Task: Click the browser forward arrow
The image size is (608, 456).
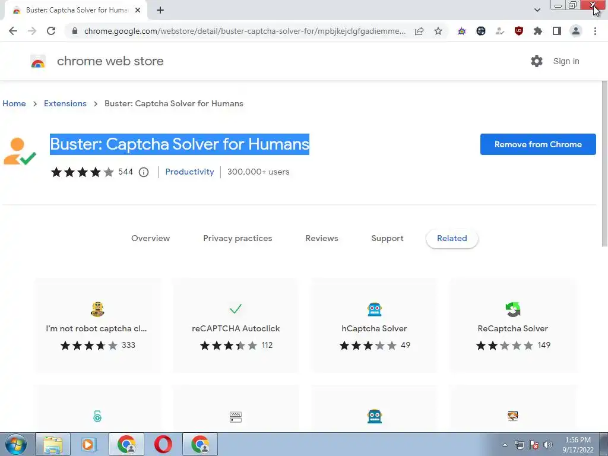Action: [32, 31]
